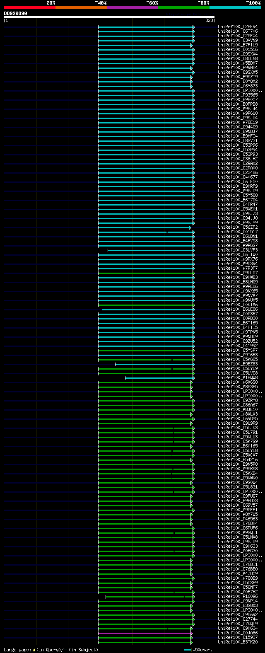Open hit UniRef100_Q01516
The height and width of the screenshot is (653, 265).
pos(238,50)
